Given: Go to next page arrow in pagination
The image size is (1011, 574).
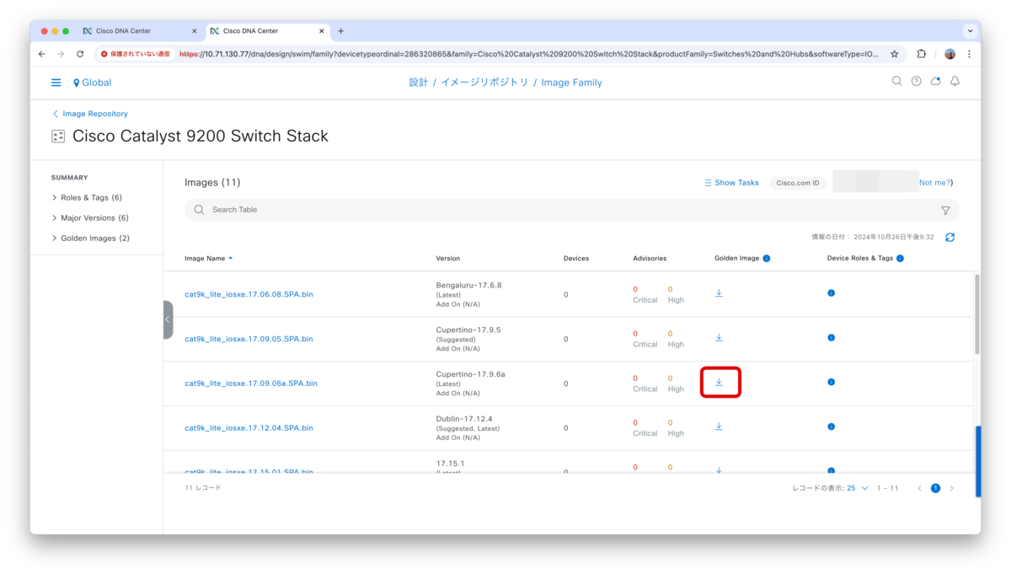Looking at the screenshot, I should click(952, 488).
